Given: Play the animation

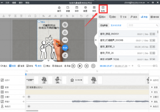Looking at the screenshot, I should [80, 66].
